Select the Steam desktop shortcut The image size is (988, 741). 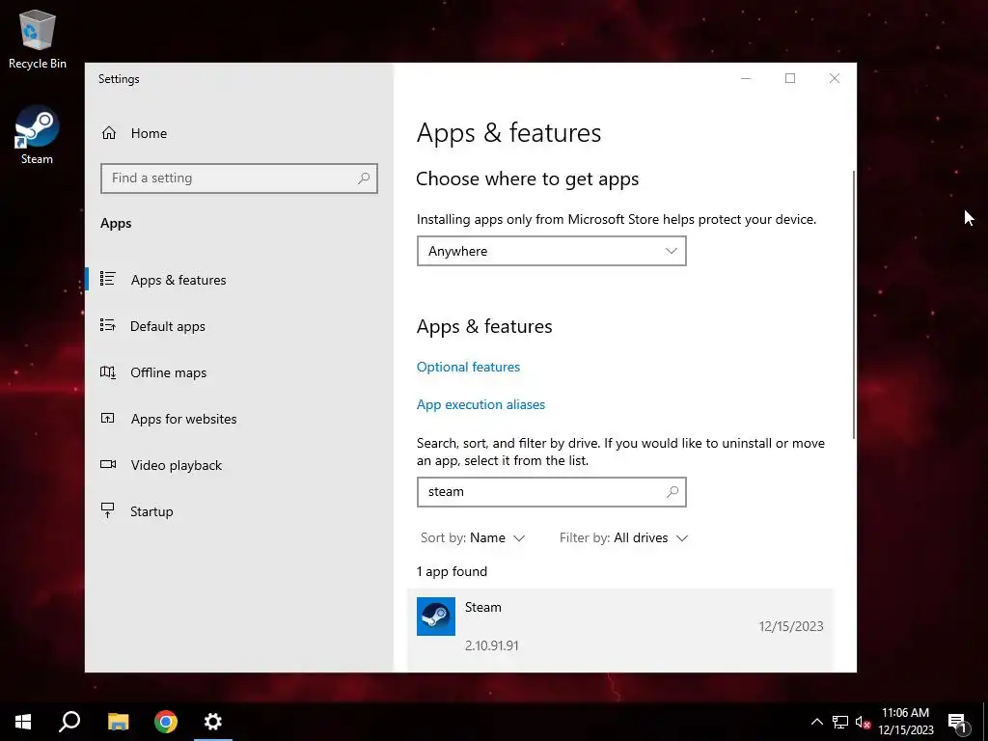point(37,135)
